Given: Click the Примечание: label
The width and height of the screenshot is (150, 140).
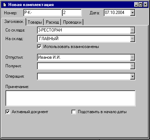Looking at the screenshot, I should [17, 87].
